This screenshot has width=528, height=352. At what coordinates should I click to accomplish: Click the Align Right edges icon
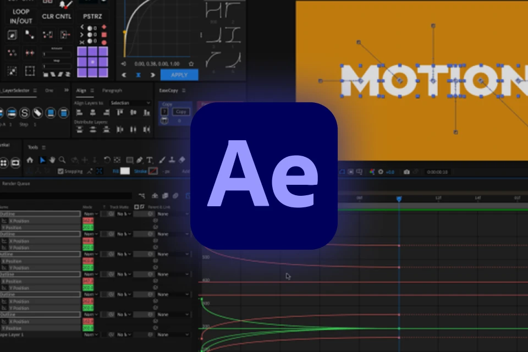click(x=106, y=113)
